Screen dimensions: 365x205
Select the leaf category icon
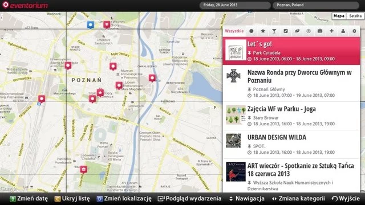click(297, 31)
